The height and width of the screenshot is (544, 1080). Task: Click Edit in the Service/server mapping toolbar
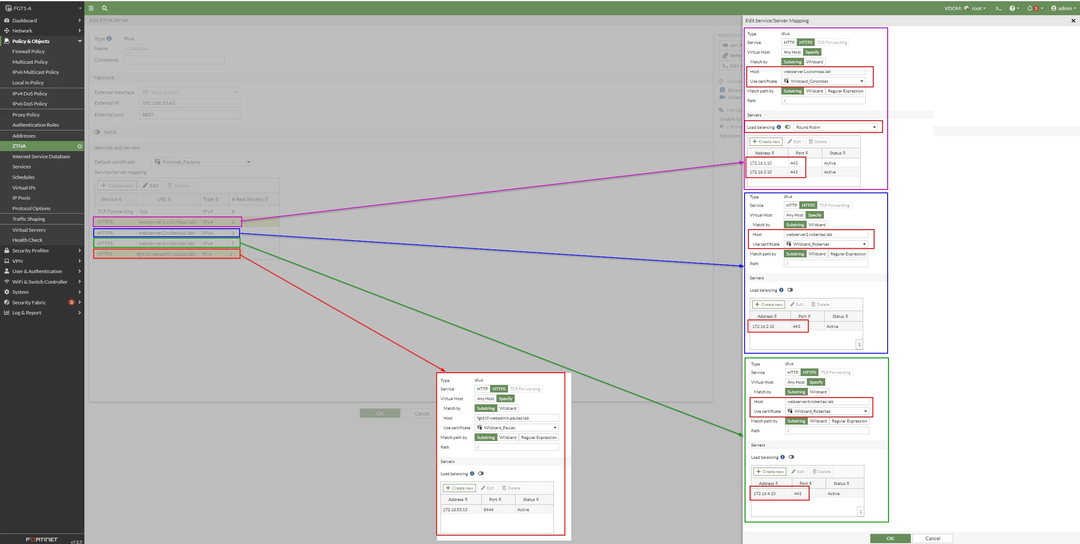coord(151,186)
